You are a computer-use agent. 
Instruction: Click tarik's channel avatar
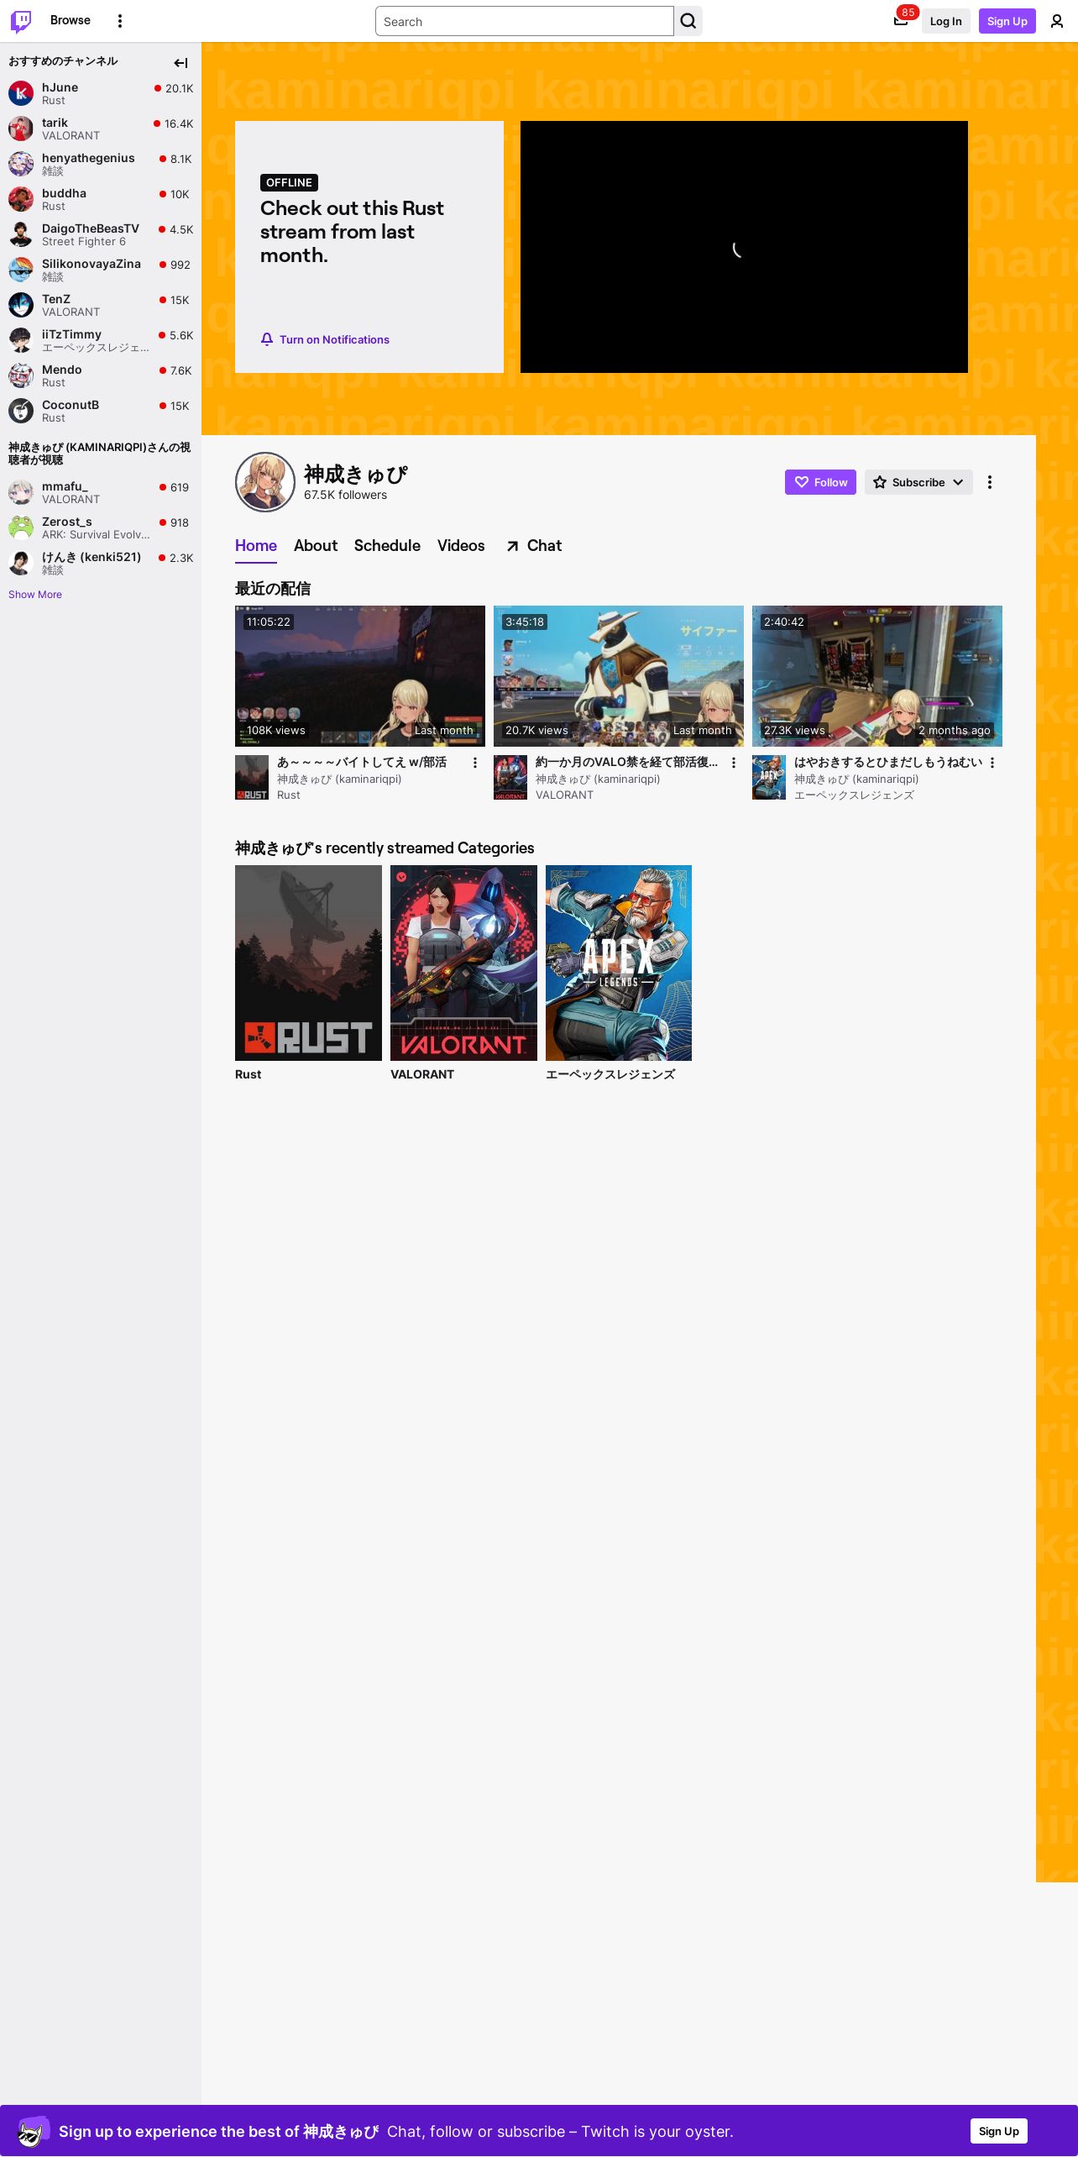click(x=21, y=129)
